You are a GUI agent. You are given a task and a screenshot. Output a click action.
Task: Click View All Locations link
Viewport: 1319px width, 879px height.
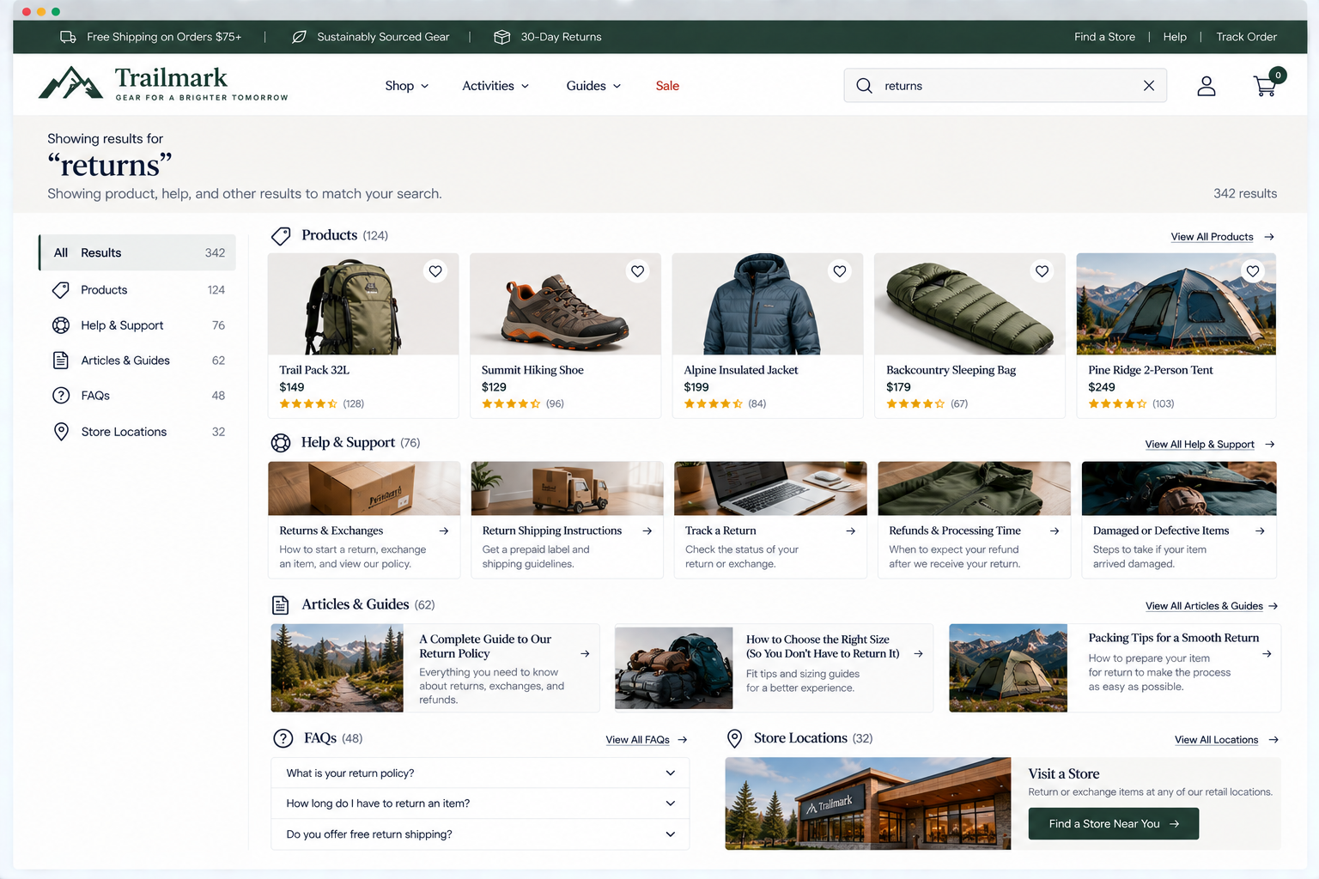pos(1226,740)
